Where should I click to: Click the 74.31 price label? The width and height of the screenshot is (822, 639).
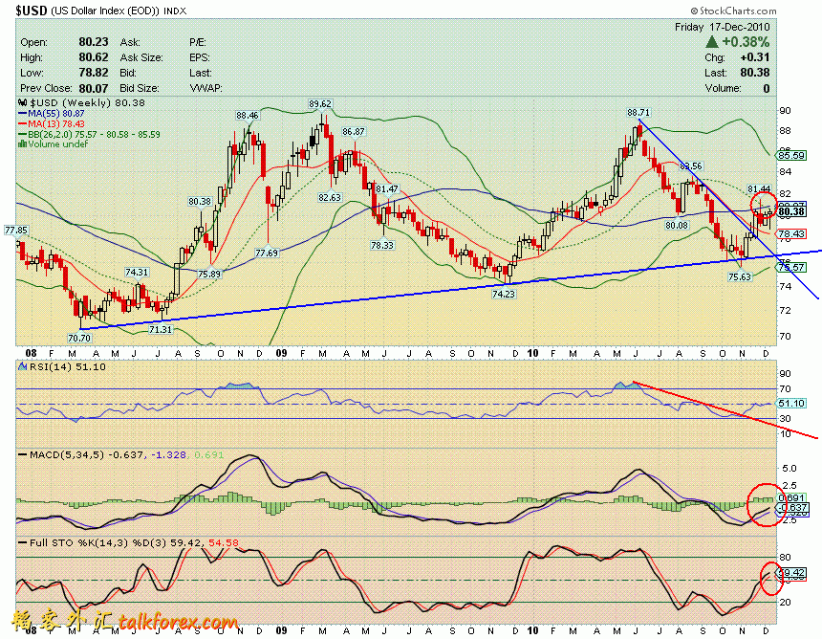tap(137, 272)
